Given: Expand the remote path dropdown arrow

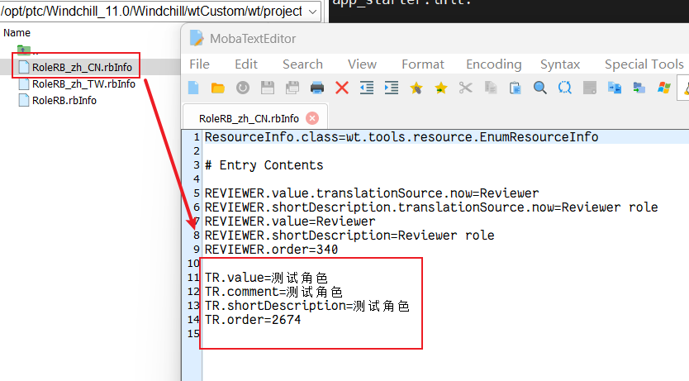Looking at the screenshot, I should point(313,12).
